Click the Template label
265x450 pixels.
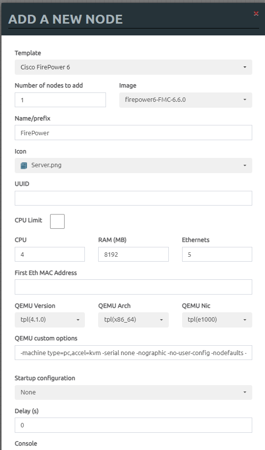tap(28, 53)
